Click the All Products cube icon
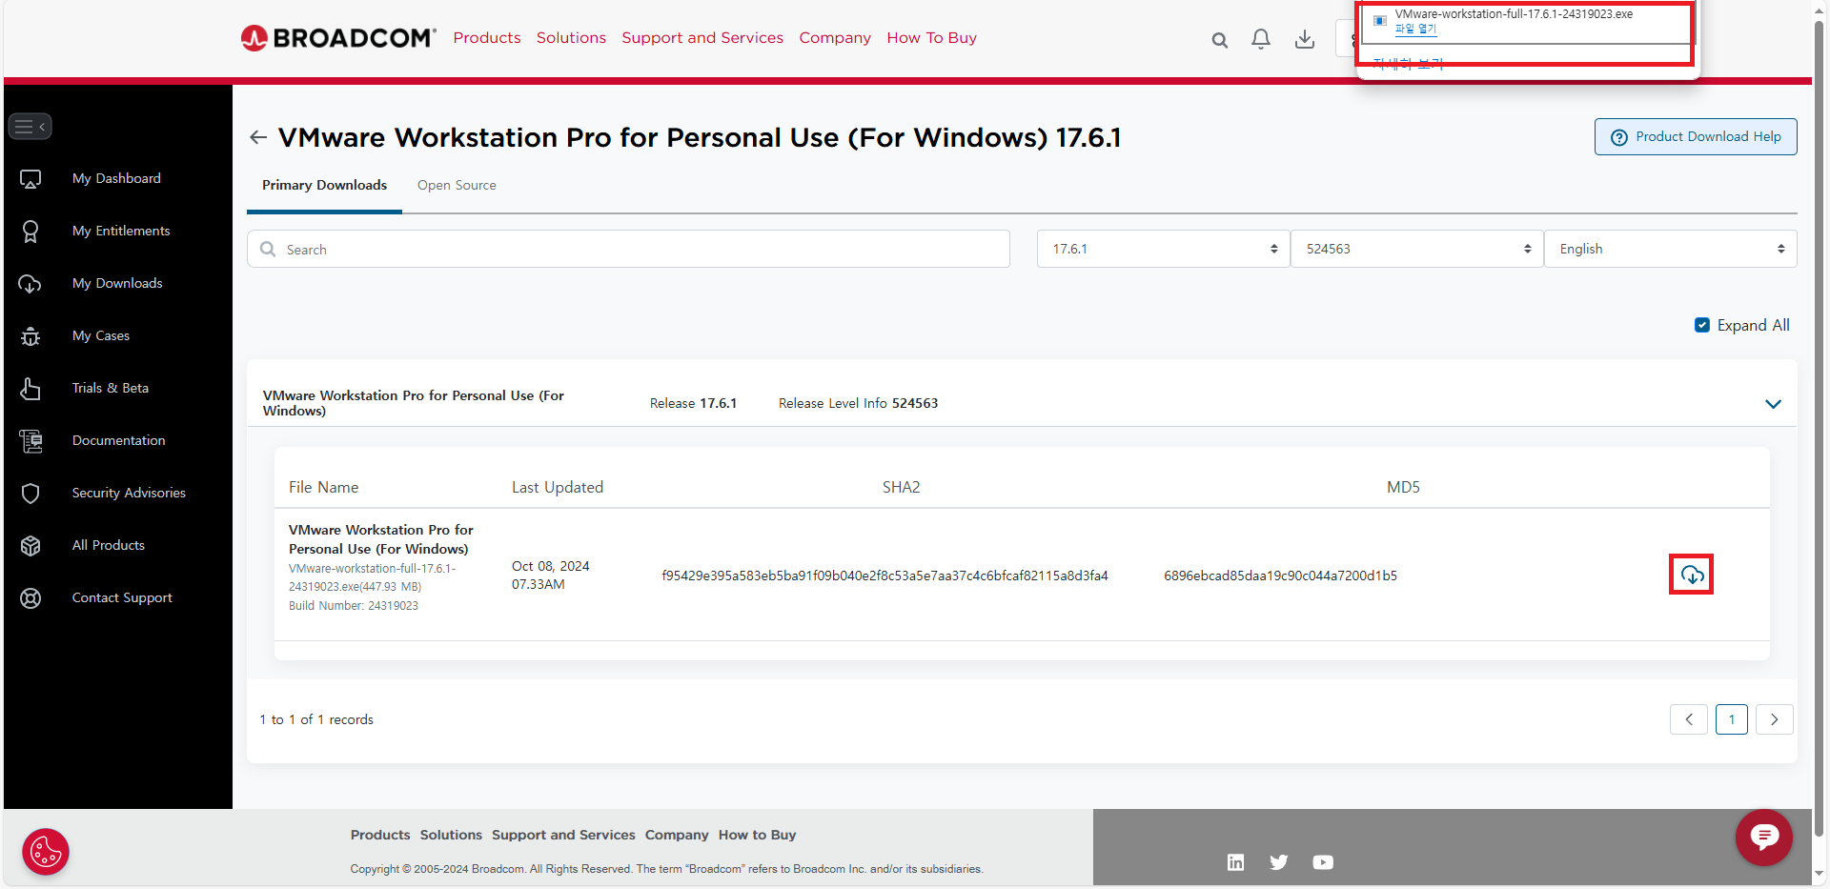1830x889 pixels. click(x=30, y=545)
